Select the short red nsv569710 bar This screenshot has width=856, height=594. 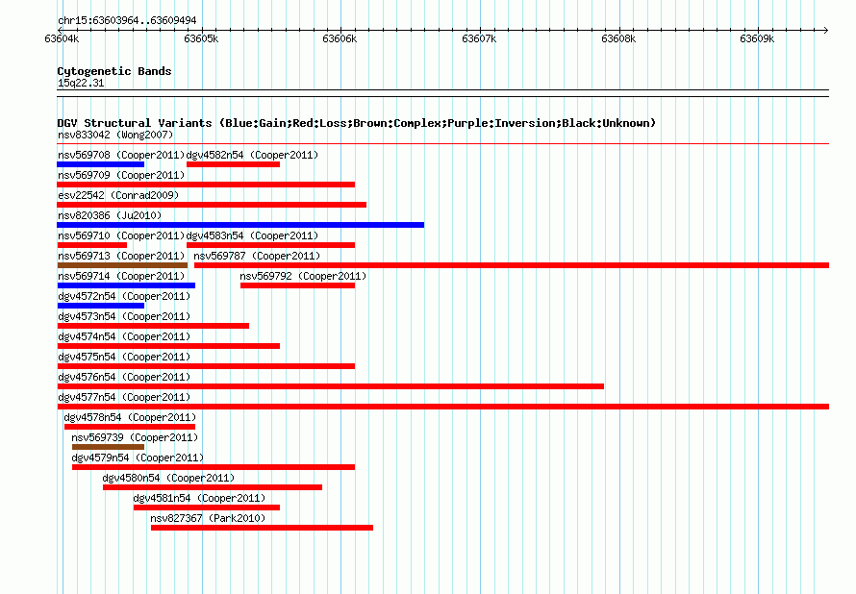(x=92, y=245)
